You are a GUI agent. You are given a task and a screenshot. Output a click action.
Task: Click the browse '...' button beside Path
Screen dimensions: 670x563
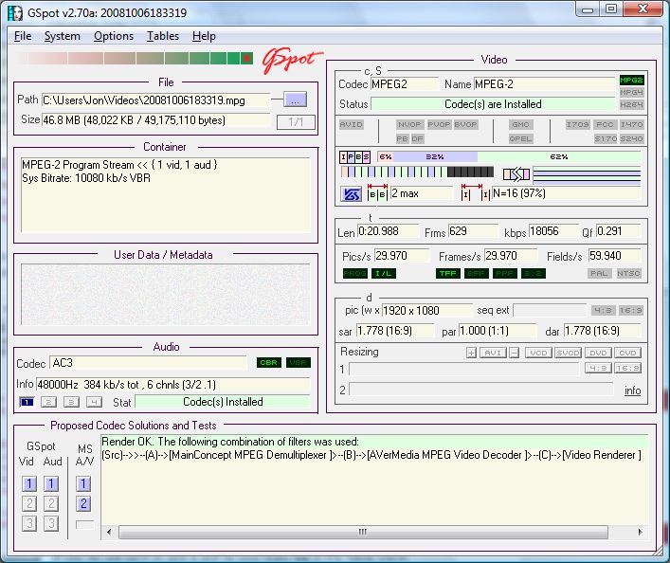tap(295, 100)
